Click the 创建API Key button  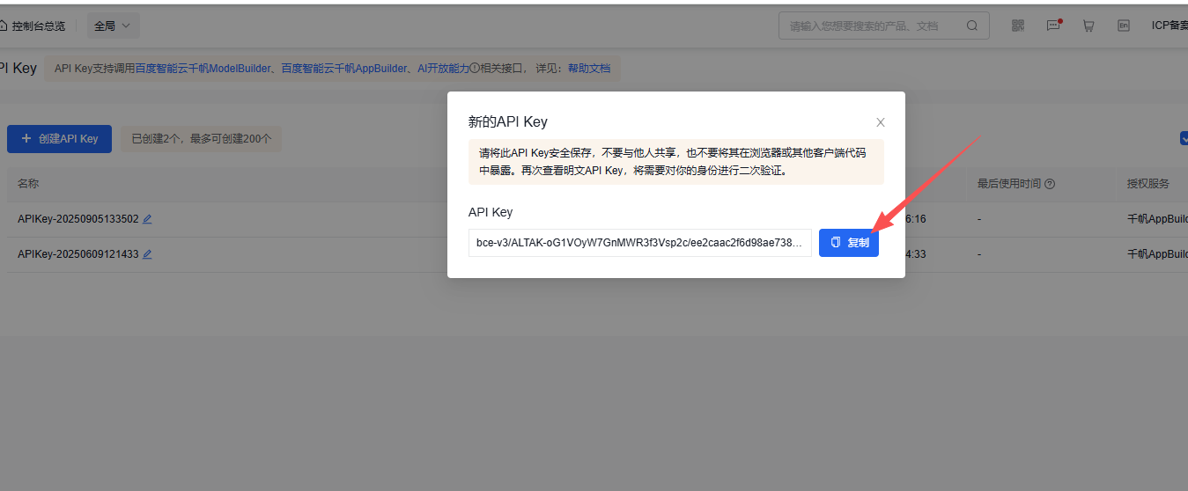click(x=60, y=138)
